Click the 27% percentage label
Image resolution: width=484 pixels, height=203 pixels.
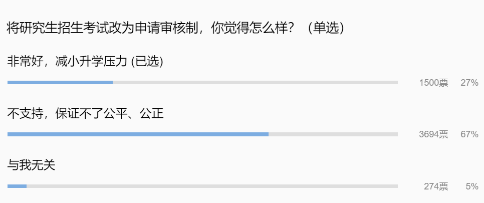(x=469, y=83)
